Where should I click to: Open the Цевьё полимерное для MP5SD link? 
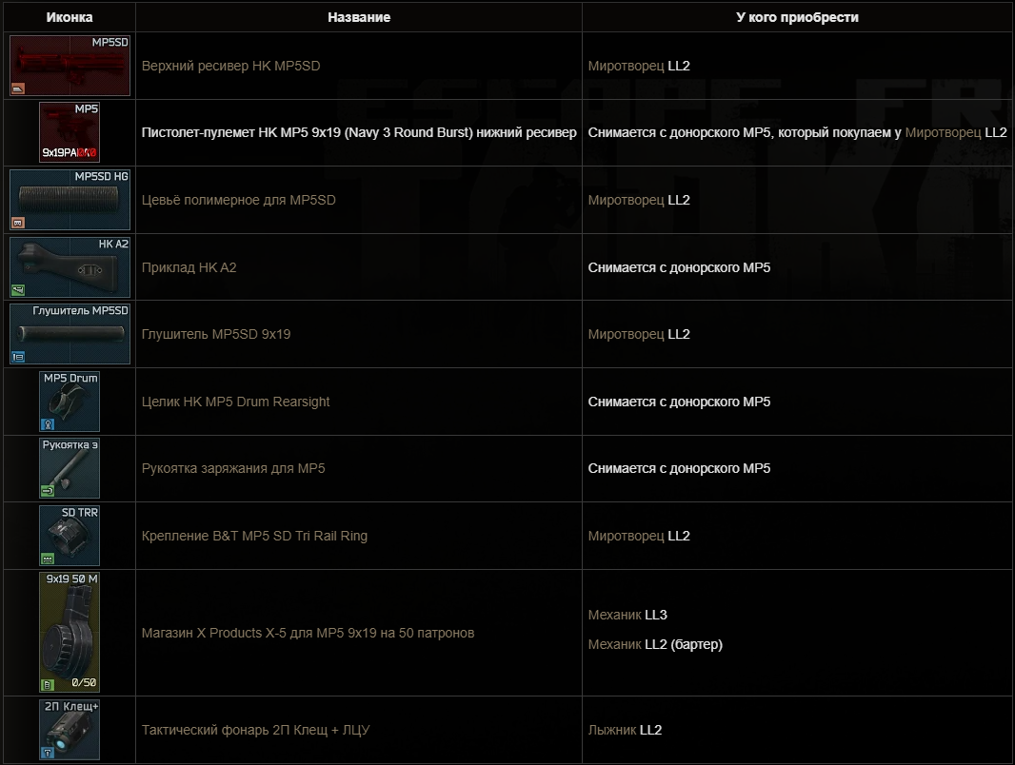tap(238, 201)
